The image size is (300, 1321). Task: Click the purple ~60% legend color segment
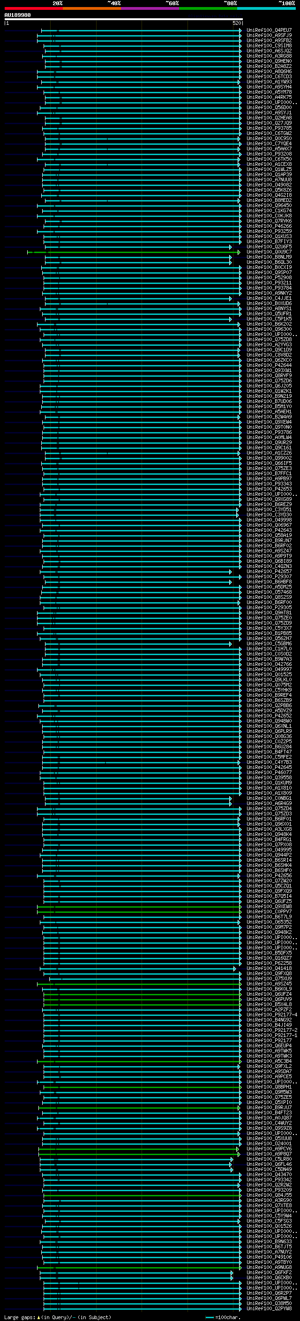pos(150,8)
